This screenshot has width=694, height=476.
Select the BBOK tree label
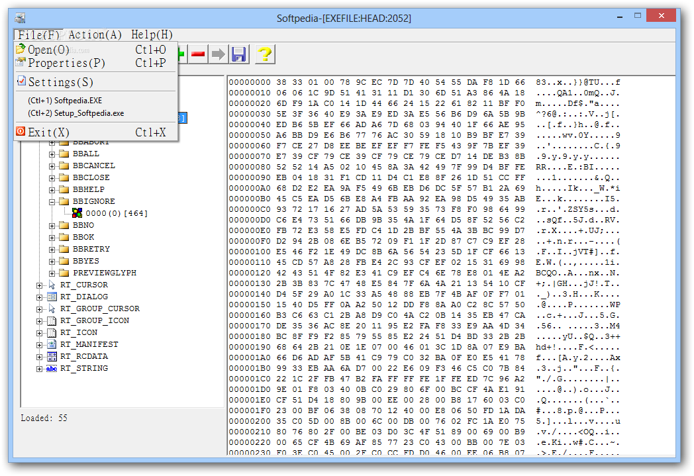click(83, 237)
